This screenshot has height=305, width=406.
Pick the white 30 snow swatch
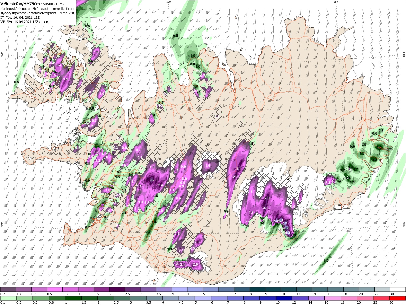[398, 289]
